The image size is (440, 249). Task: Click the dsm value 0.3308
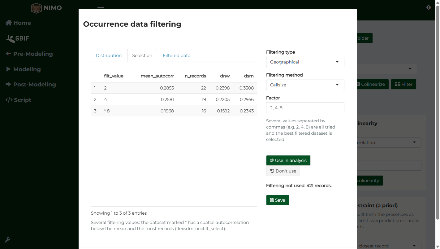coord(247,88)
